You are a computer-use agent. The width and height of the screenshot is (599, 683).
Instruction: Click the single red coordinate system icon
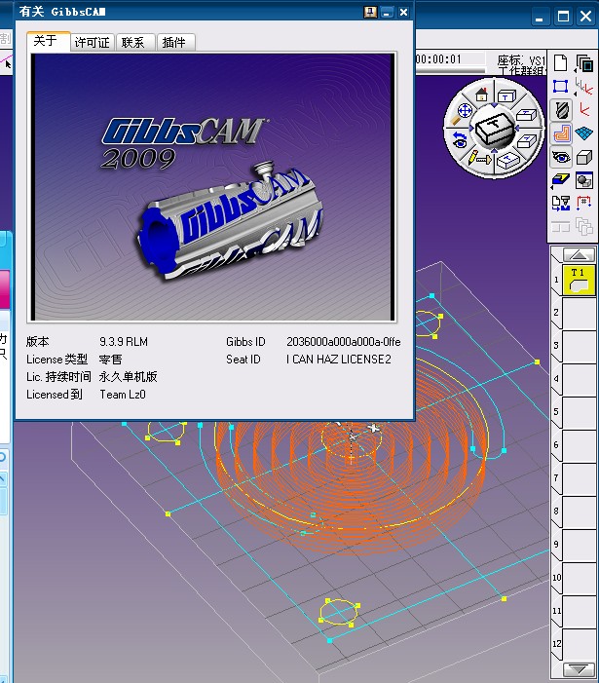[x=584, y=110]
